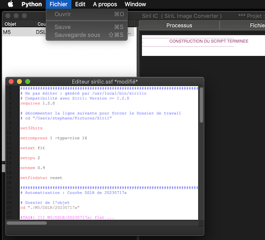Switch to the Fichiers tab in Siril IC
Viewport: 265px width, 240px height.
(242, 25)
